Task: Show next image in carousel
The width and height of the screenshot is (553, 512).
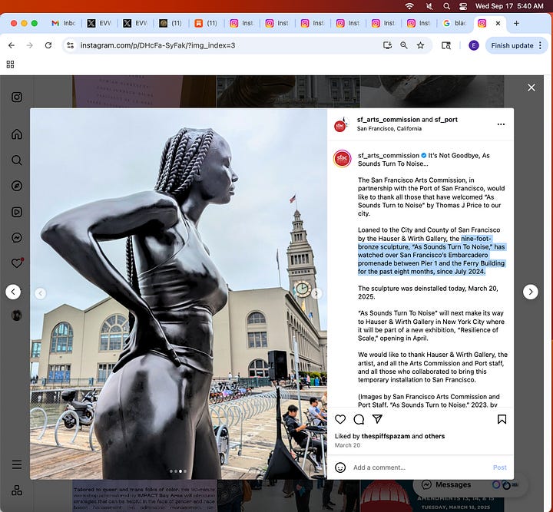Action: (316, 293)
